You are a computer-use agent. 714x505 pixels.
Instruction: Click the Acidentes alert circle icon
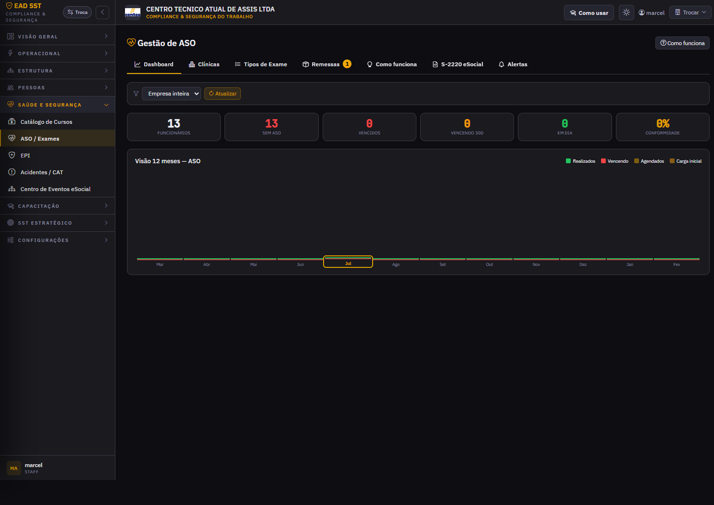pyautogui.click(x=12, y=172)
